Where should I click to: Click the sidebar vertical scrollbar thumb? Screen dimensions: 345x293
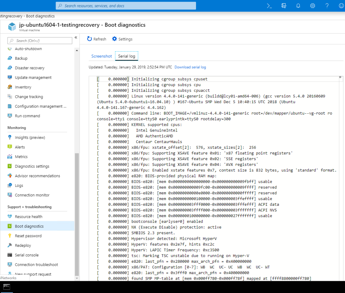[x=77, y=214]
